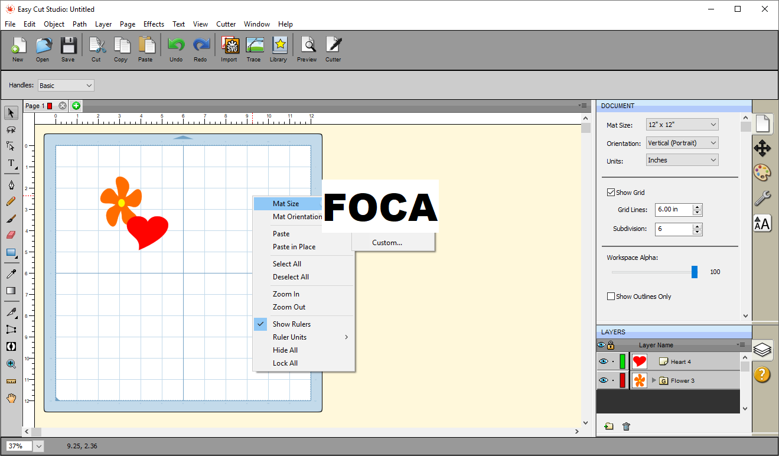This screenshot has width=779, height=456.
Task: Open the Fill & Stroke palette panel icon
Action: pyautogui.click(x=762, y=173)
